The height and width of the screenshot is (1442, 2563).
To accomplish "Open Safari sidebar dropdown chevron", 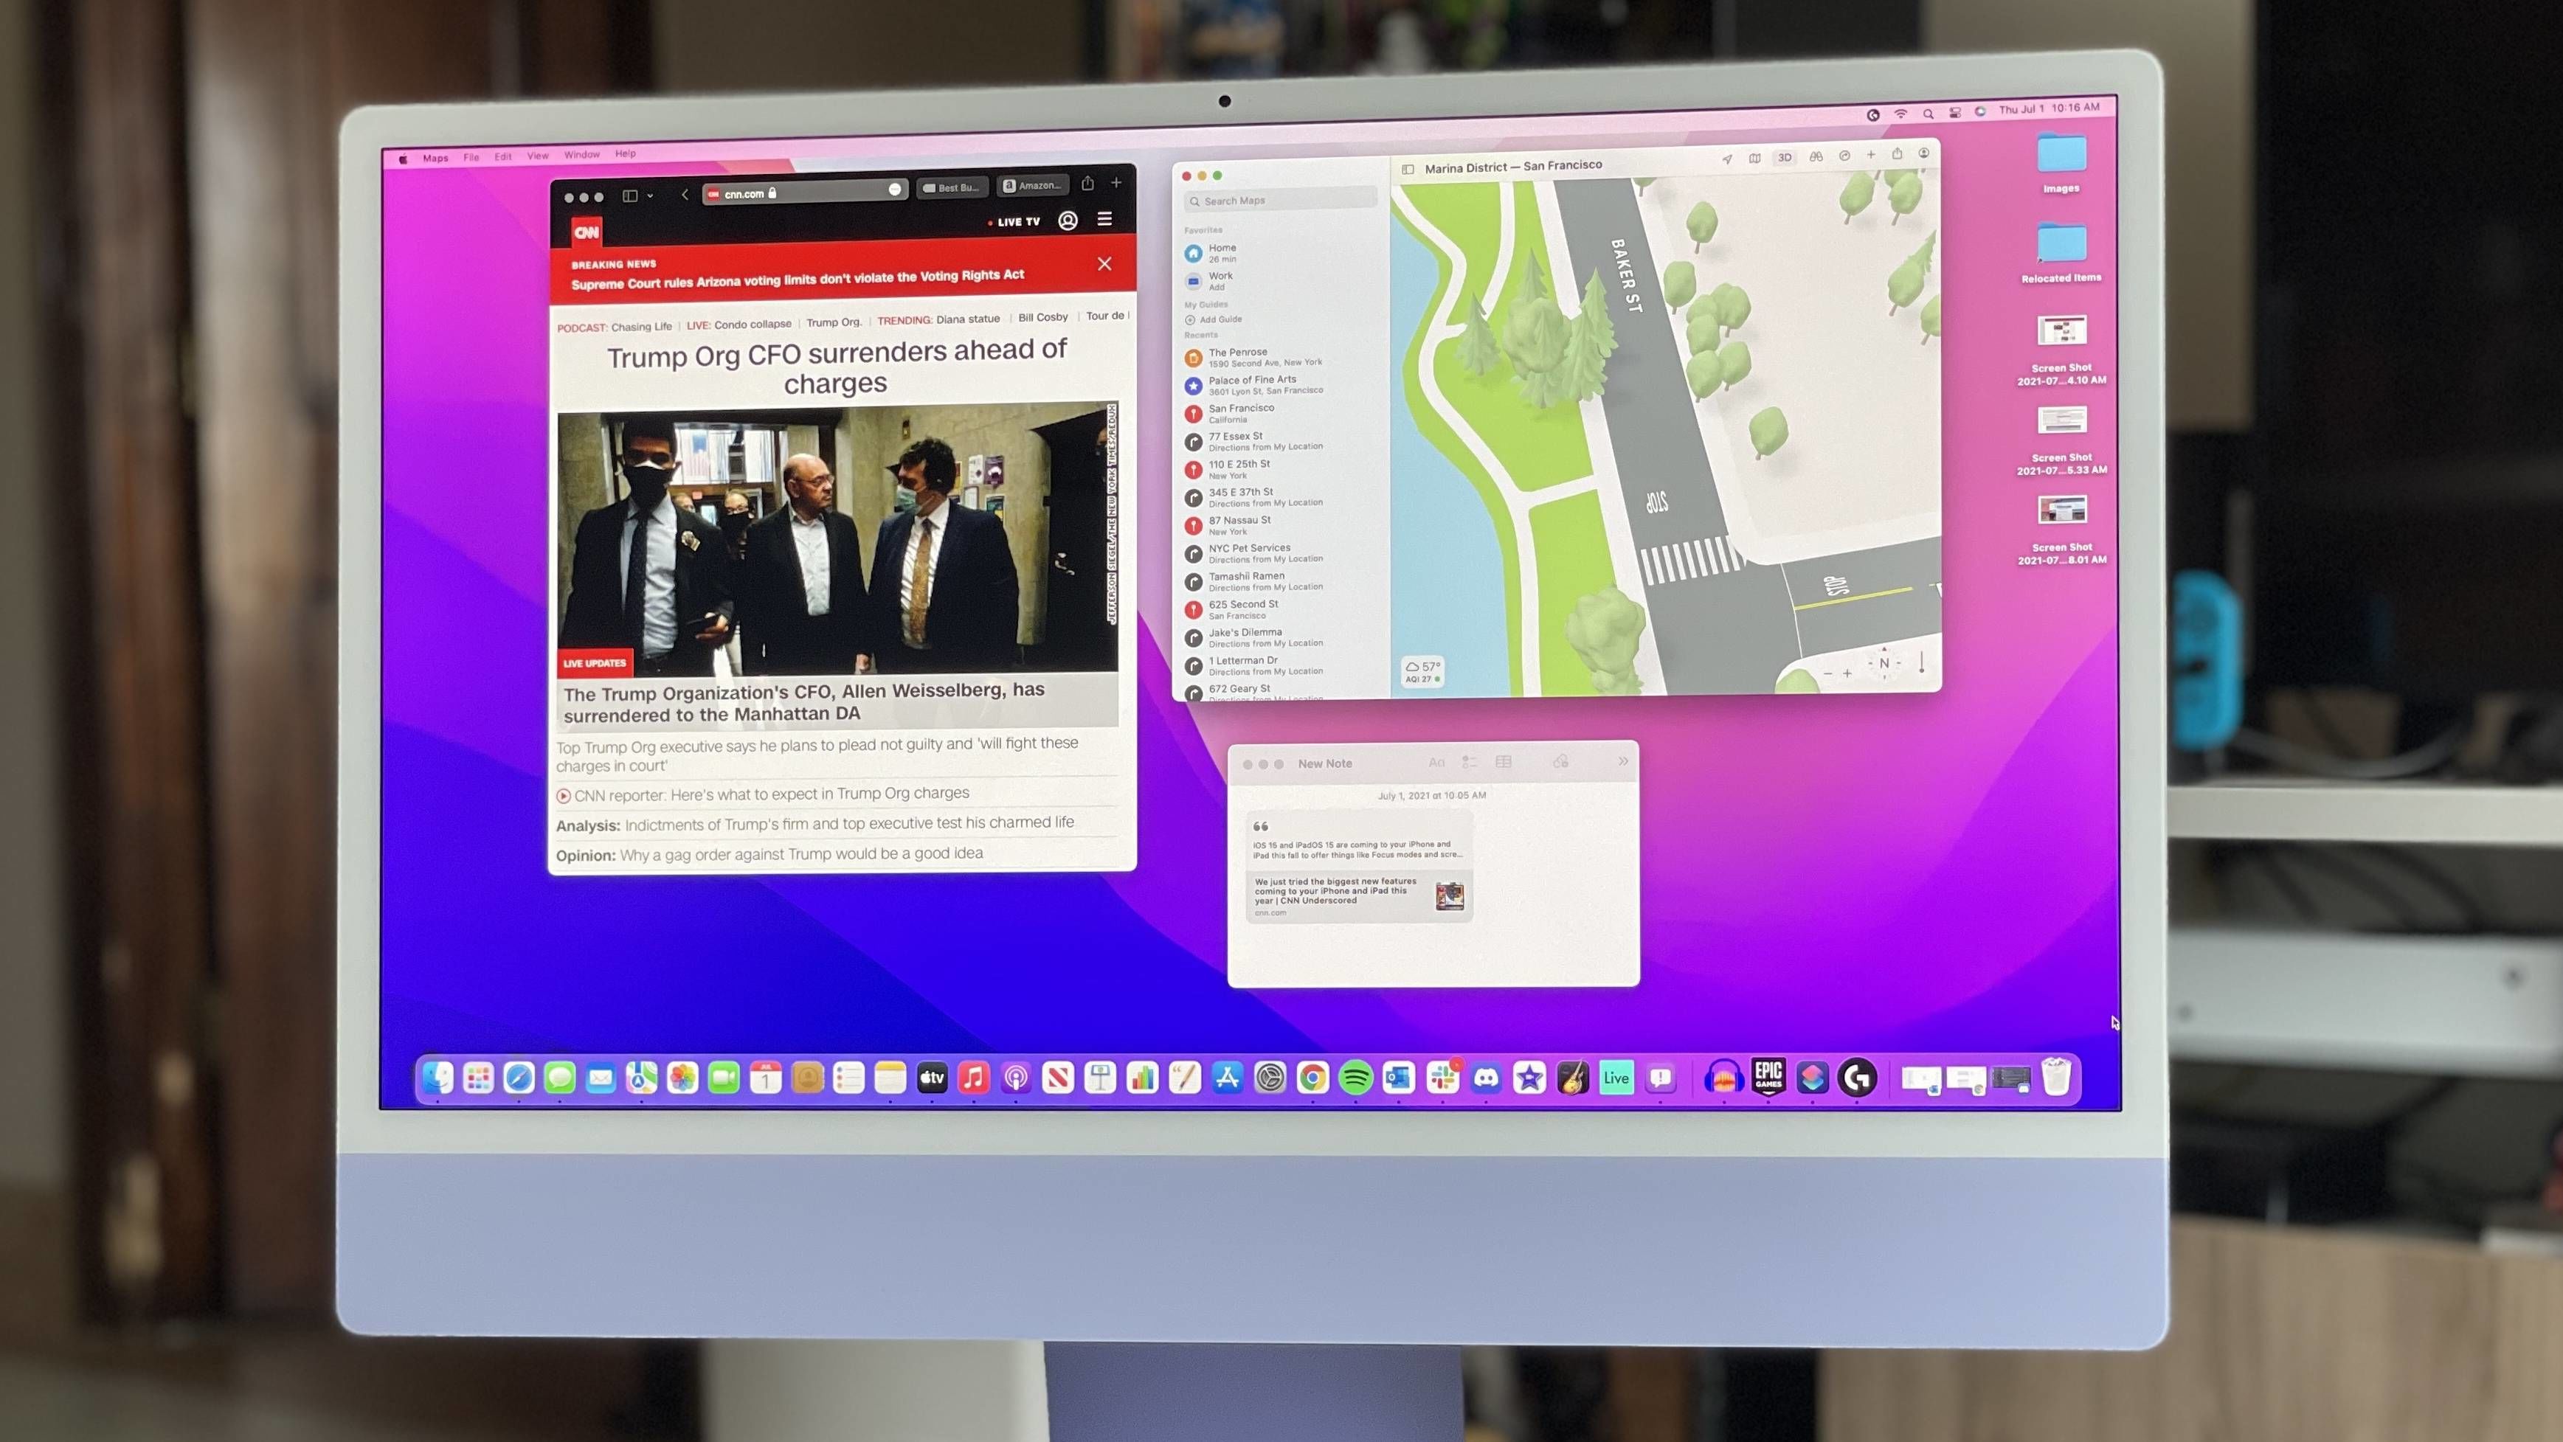I will (651, 196).
